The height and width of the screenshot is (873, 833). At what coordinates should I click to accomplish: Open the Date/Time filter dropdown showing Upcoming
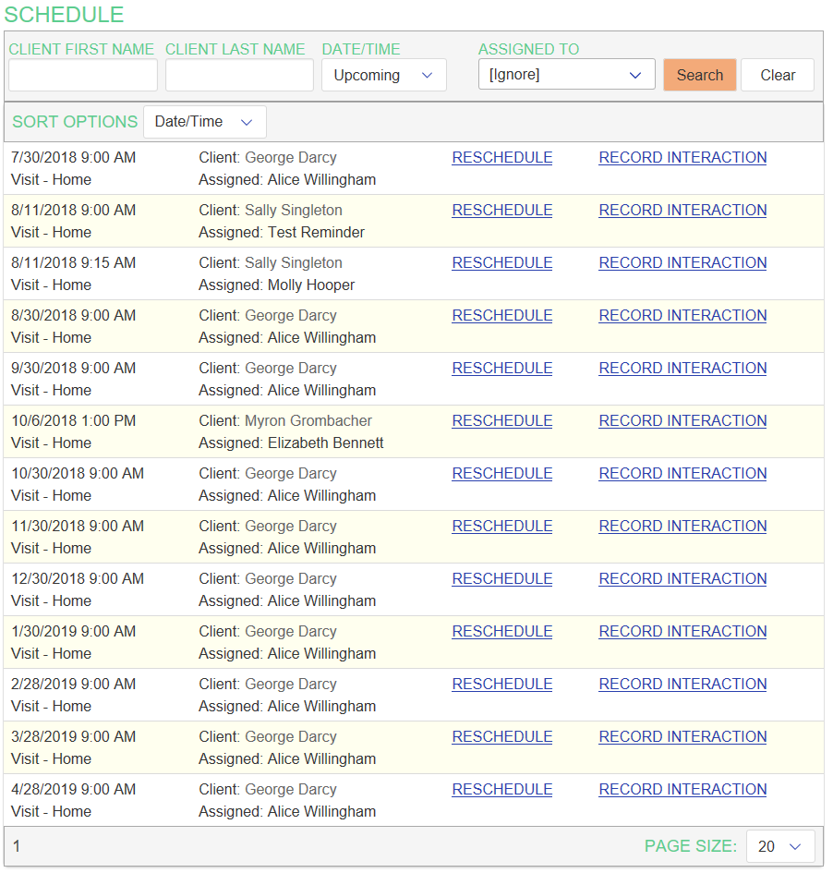point(383,76)
